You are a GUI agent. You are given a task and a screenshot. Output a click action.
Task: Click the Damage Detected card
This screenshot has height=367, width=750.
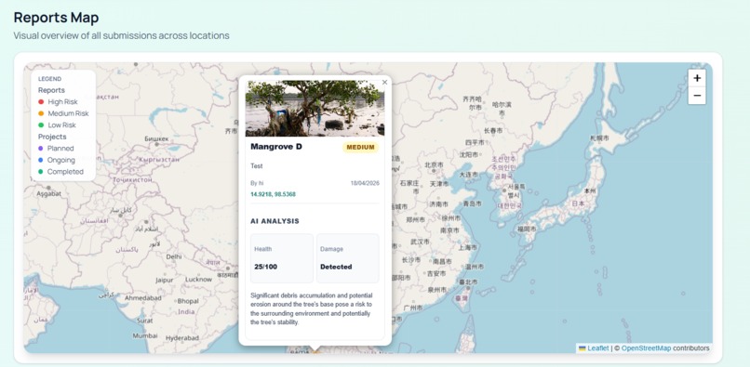pos(348,258)
